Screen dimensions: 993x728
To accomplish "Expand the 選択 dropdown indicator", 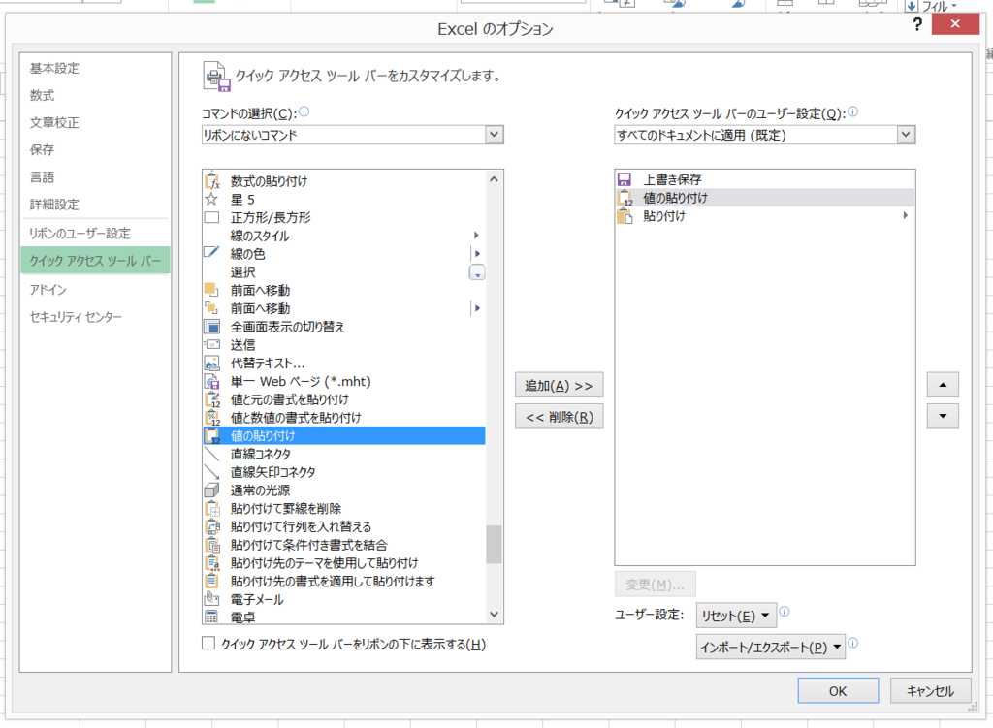I will (477, 272).
